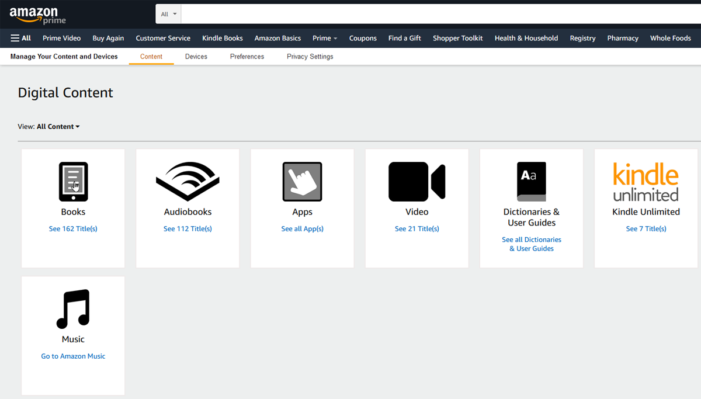The image size is (701, 399).
Task: Open See 162 Title(s) under Books
Action: [x=72, y=228]
